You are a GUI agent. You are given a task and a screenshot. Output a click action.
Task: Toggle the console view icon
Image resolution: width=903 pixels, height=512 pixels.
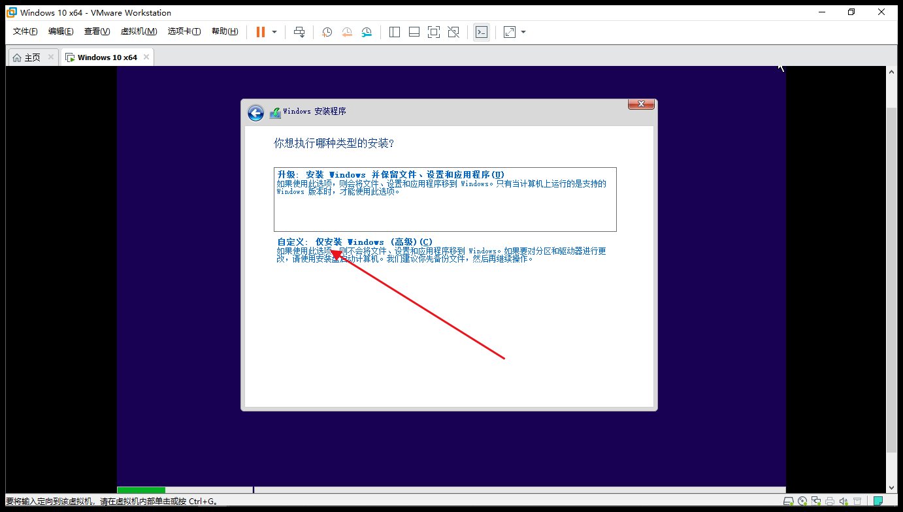click(x=482, y=32)
